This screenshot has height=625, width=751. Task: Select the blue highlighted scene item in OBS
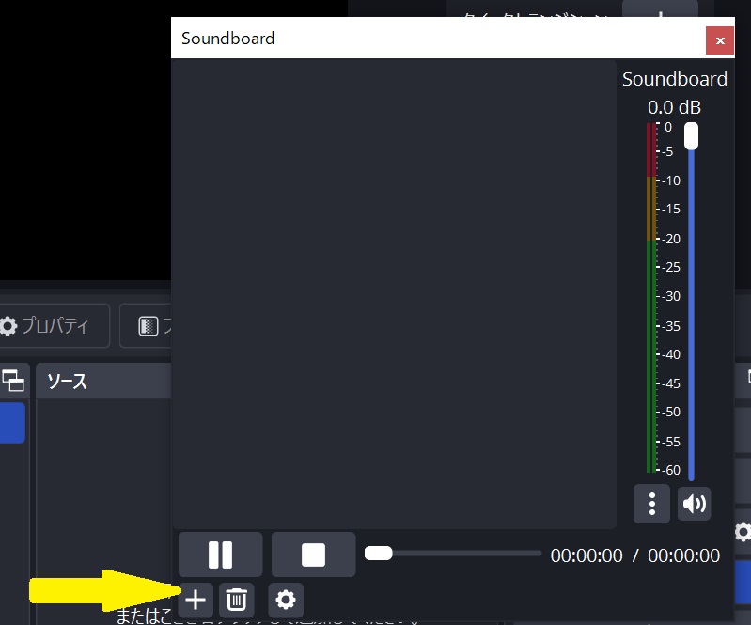click(x=12, y=423)
